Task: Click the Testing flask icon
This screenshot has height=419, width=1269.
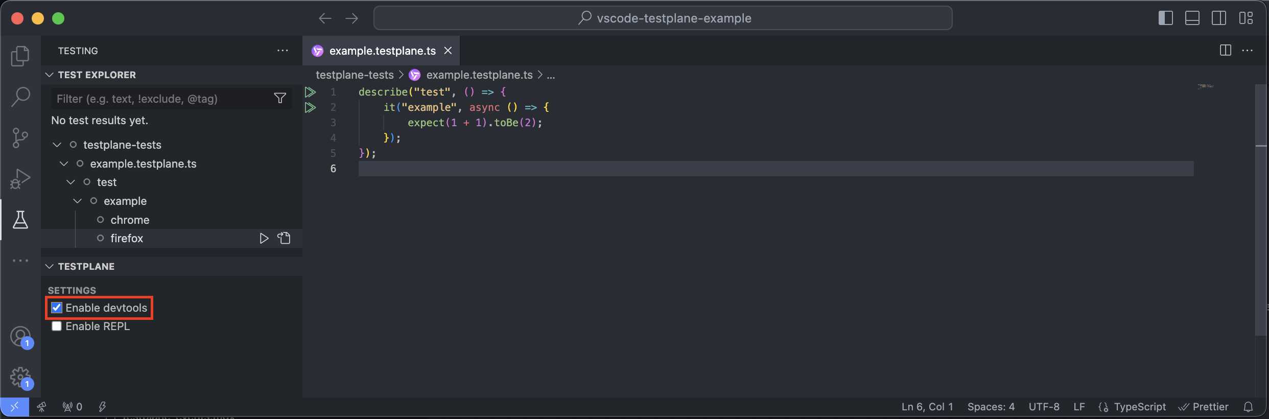Action: point(20,220)
